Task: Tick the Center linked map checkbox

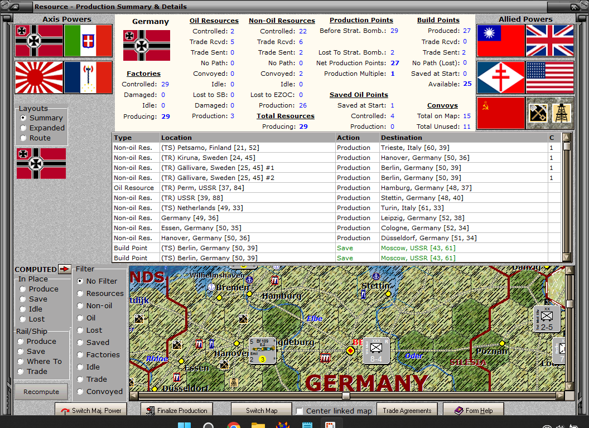Action: click(300, 411)
